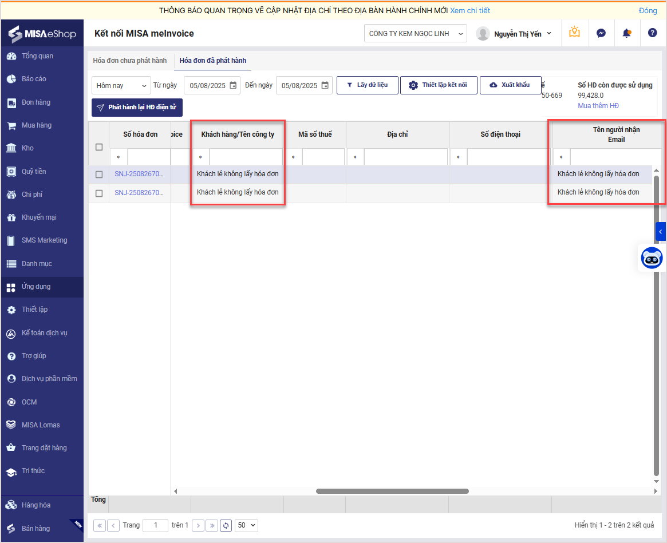Tick the second SNJ-25082670 invoice row checkbox
This screenshot has width=667, height=543.
(x=99, y=193)
